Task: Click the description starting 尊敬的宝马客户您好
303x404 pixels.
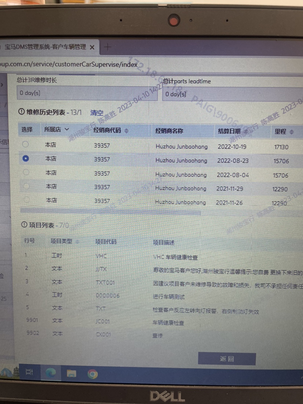Action: tap(228, 272)
